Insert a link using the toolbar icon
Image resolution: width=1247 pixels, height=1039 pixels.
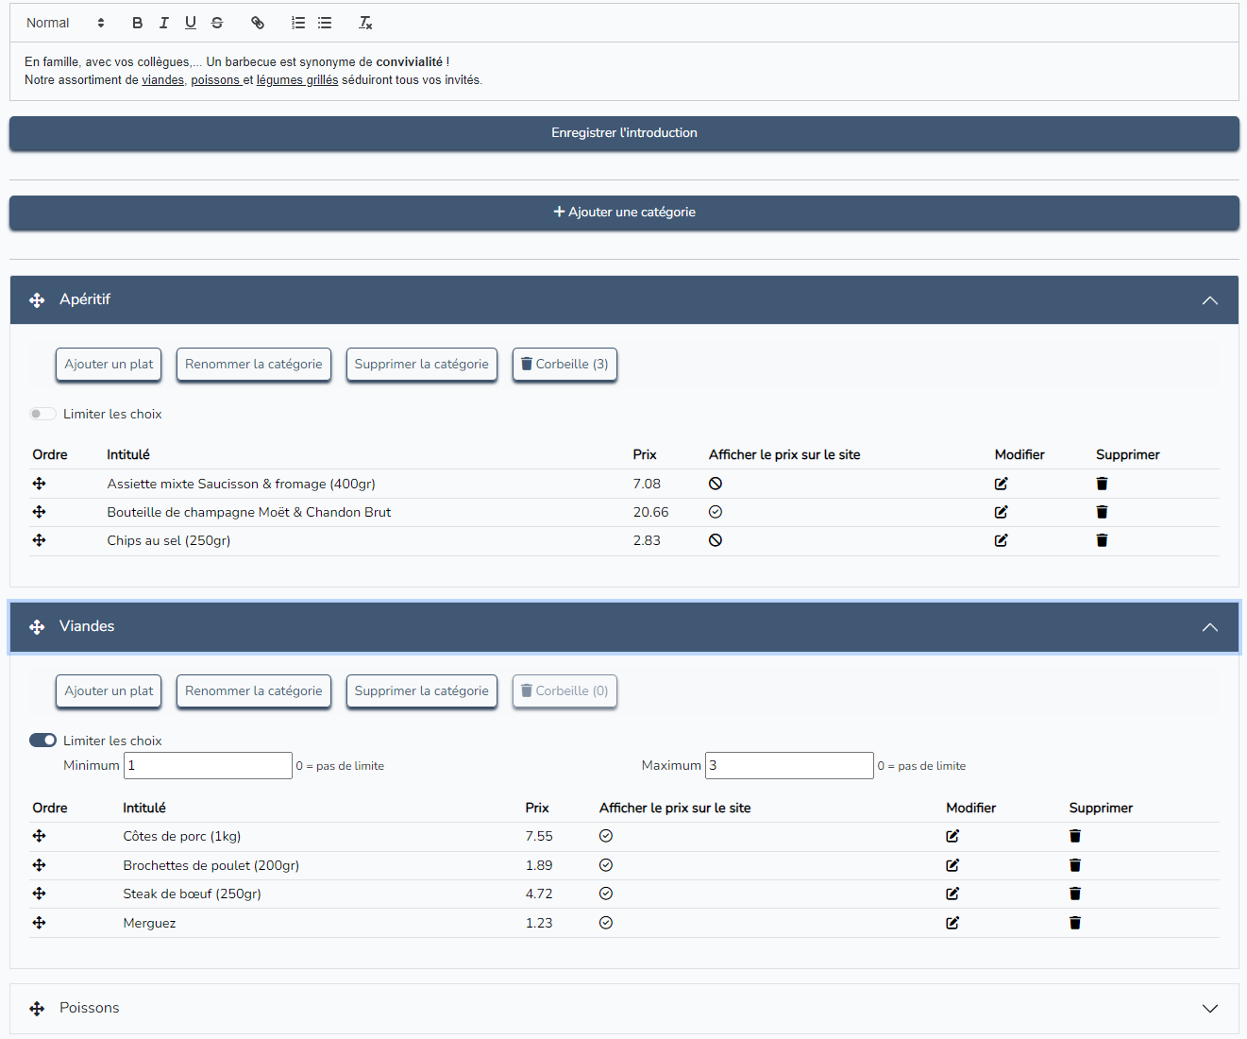tap(258, 23)
